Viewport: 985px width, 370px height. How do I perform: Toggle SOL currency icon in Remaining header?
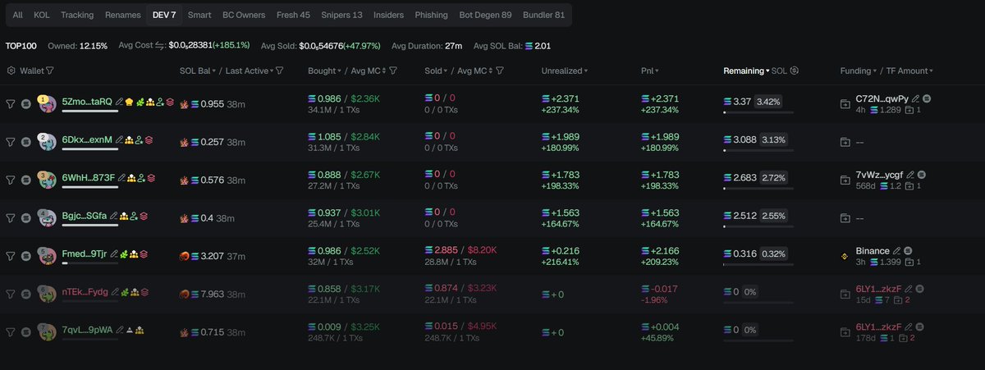coord(795,71)
